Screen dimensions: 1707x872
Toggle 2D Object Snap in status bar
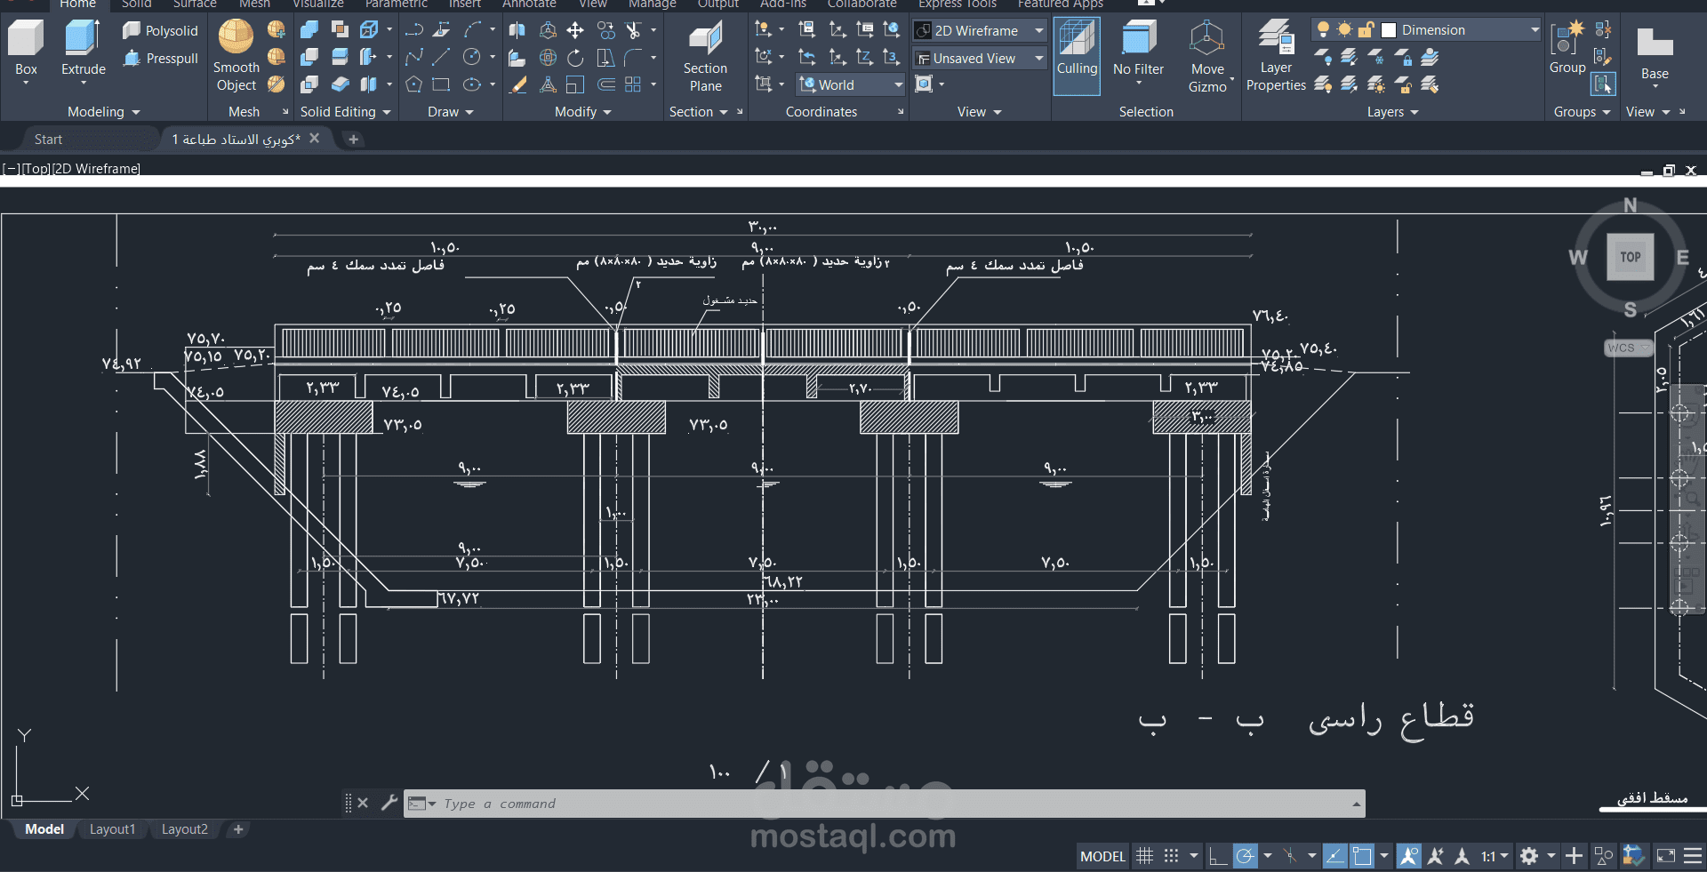[1362, 856]
